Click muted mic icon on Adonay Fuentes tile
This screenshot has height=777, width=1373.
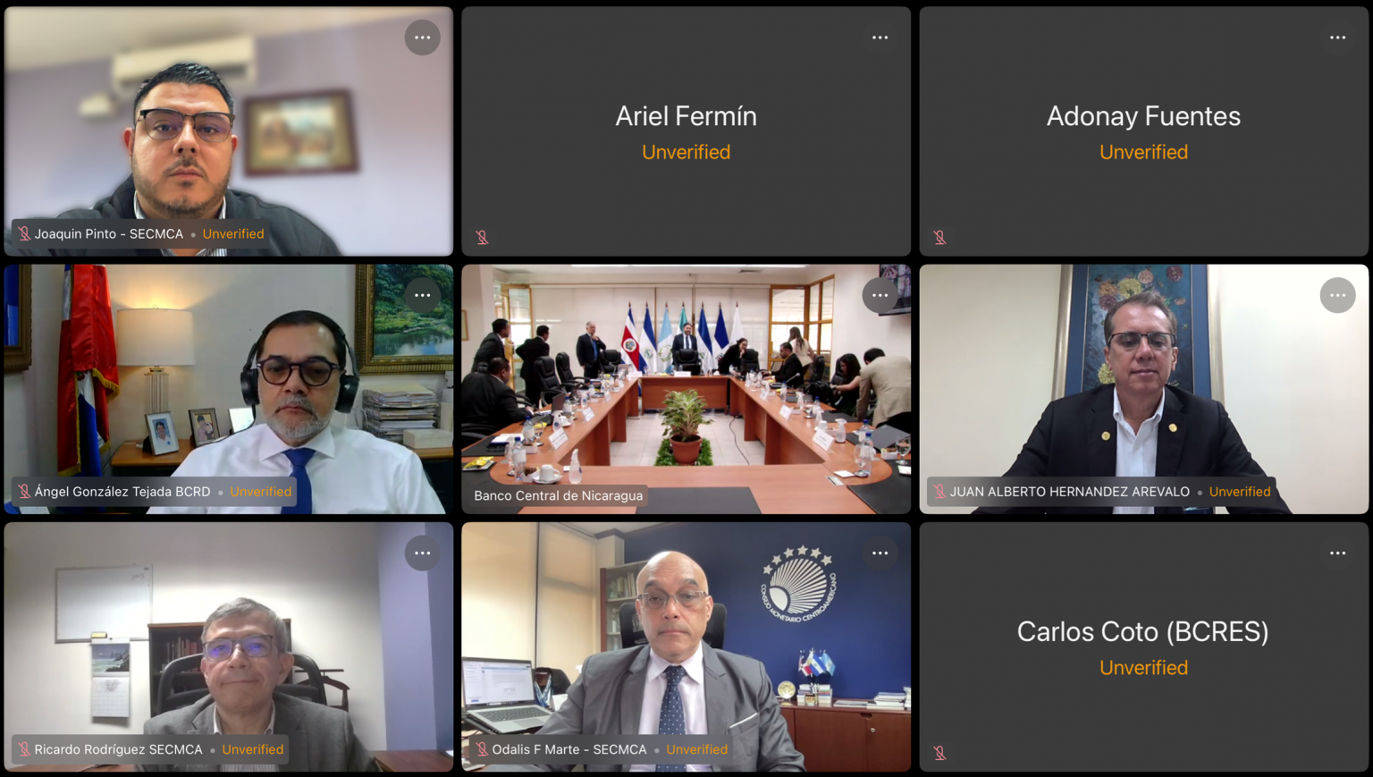point(939,237)
